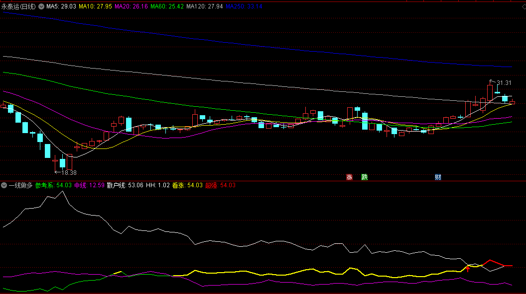Screen dimensions: 526x294
Task: Click the stock title 永泰运(日线)
Action: pos(18,6)
